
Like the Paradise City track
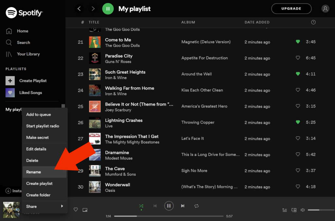(298, 58)
